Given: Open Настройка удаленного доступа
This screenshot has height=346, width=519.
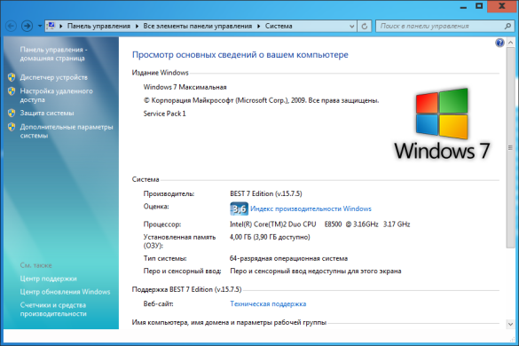Looking at the screenshot, I should pos(56,95).
